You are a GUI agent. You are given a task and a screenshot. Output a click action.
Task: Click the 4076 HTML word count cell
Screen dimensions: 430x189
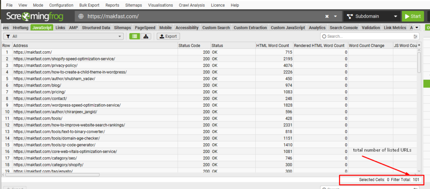274,65
